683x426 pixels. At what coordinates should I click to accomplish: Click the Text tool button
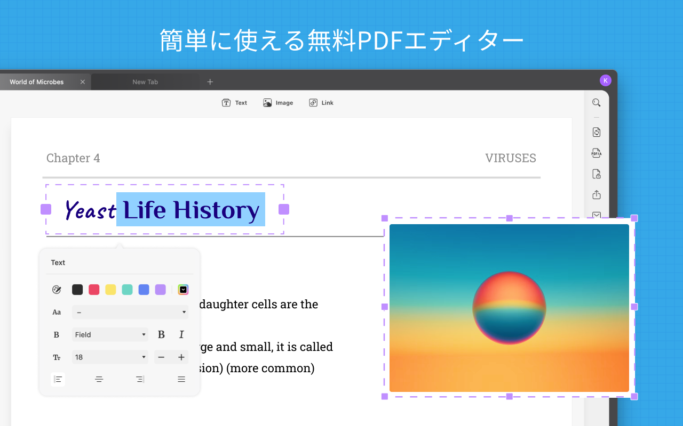pyautogui.click(x=235, y=103)
